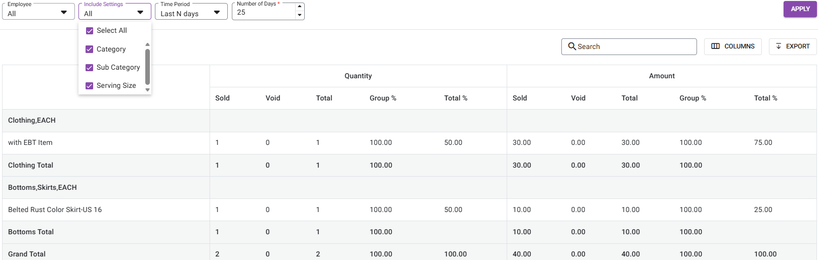Toggle the Serving Size checkbox
Screen dimensions: 818x260
coord(90,86)
